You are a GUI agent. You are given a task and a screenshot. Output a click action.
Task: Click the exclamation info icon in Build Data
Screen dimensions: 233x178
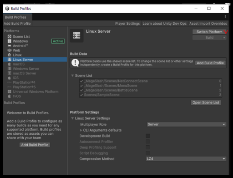(75, 63)
